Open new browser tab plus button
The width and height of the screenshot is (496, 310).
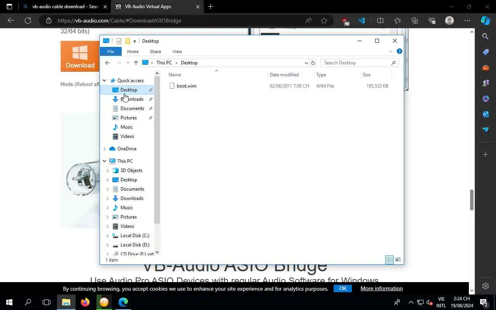210,7
